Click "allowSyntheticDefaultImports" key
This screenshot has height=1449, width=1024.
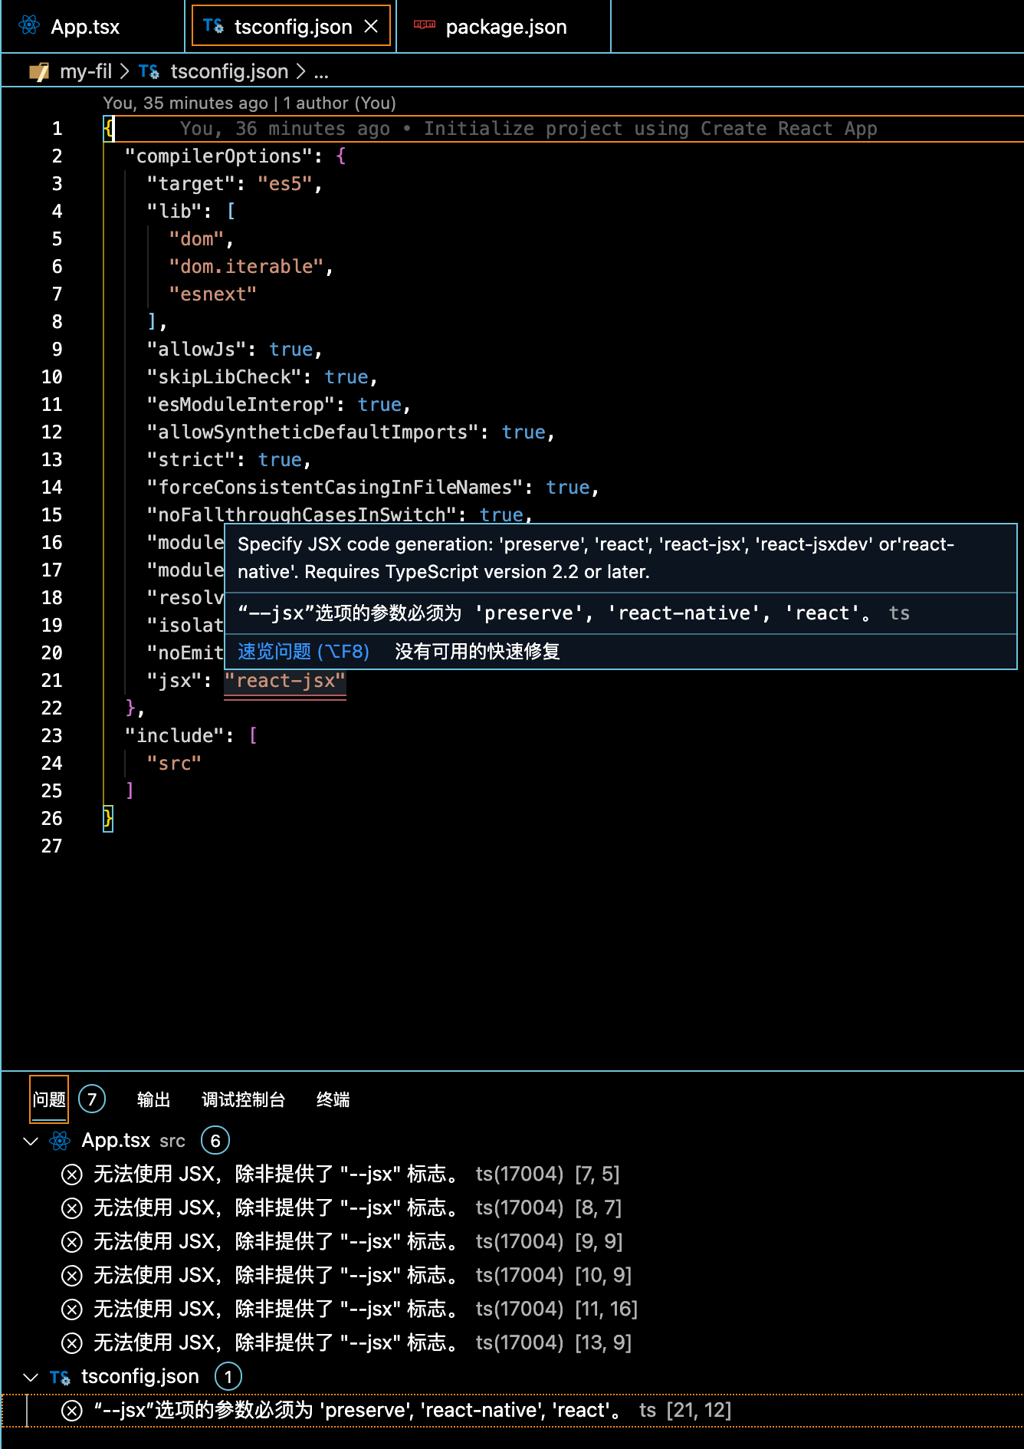tap(313, 432)
